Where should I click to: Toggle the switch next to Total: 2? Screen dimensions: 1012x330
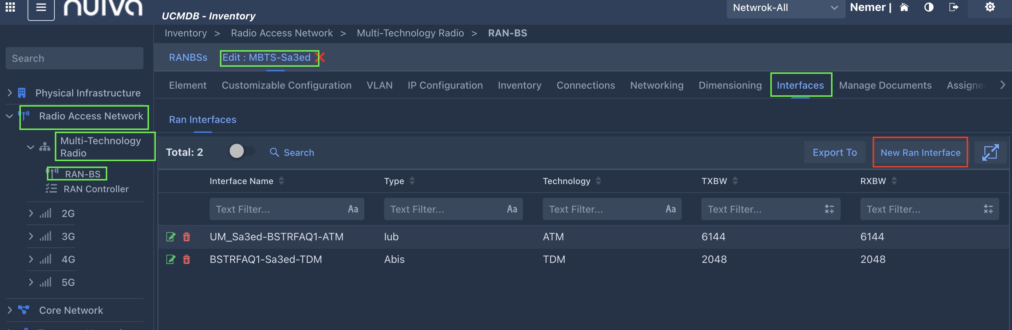click(241, 151)
